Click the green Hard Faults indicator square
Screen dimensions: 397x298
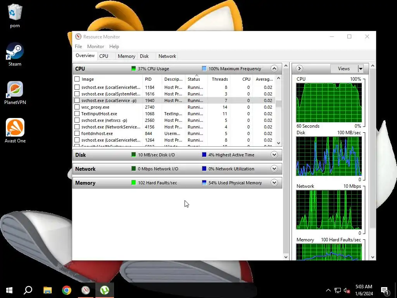pos(134,183)
